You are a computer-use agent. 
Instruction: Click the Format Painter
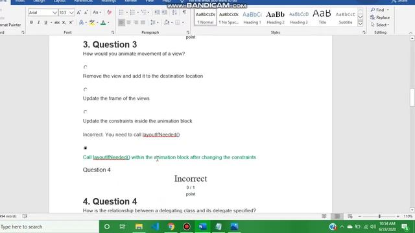[10, 25]
